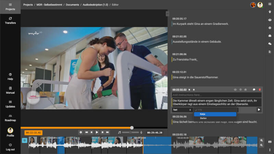Click the keyboard icon at bottom right

[270, 142]
